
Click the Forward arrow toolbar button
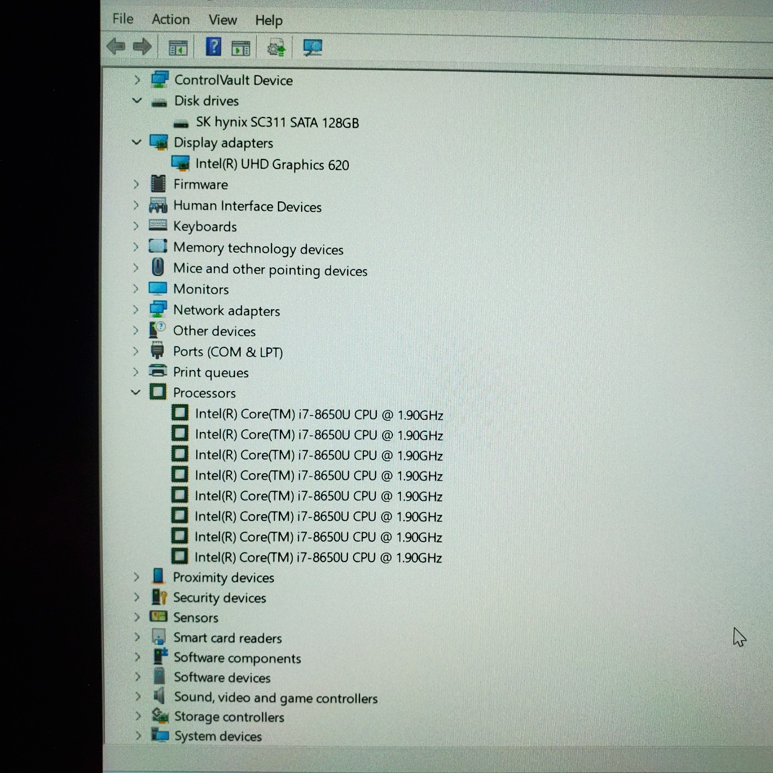click(142, 47)
